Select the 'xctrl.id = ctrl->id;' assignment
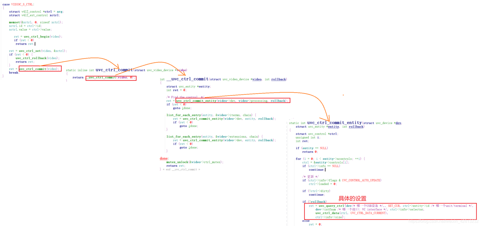 tap(25, 26)
